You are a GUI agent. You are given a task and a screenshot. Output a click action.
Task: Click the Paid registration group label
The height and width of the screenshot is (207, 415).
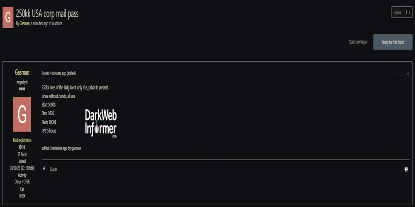click(x=22, y=140)
